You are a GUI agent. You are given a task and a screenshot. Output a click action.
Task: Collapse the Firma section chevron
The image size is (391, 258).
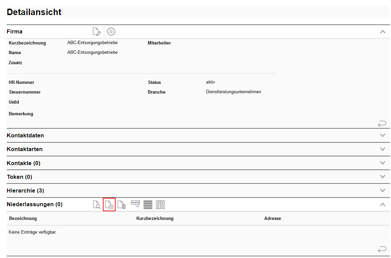(x=383, y=32)
